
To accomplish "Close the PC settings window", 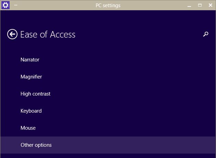I will coord(209,5).
